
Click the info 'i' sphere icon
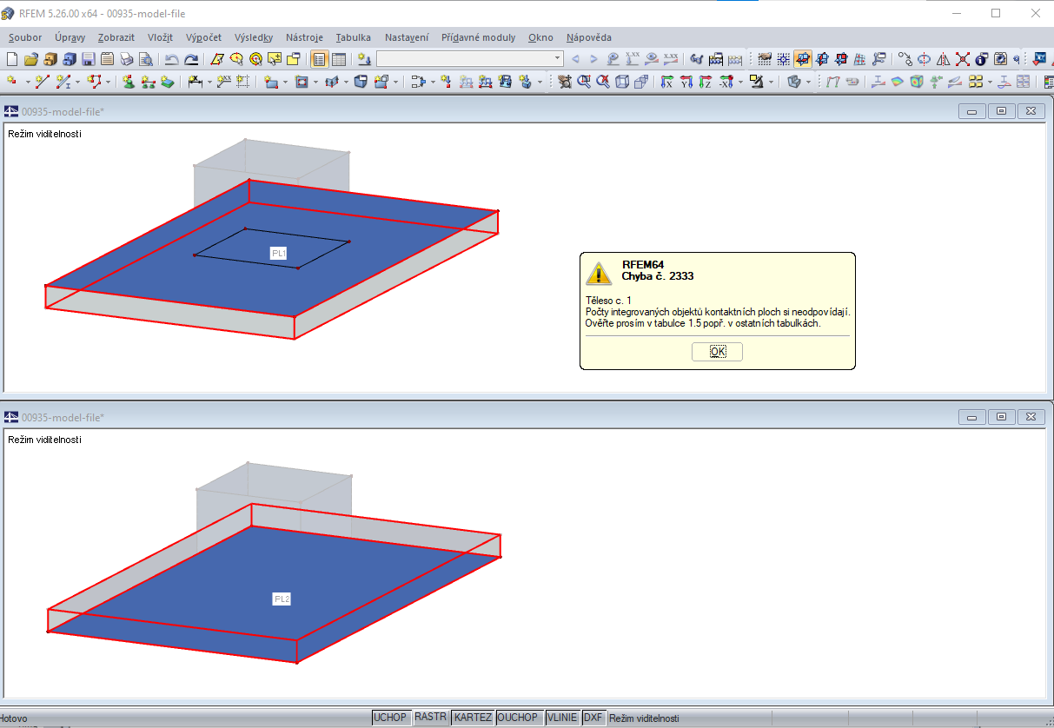981,59
